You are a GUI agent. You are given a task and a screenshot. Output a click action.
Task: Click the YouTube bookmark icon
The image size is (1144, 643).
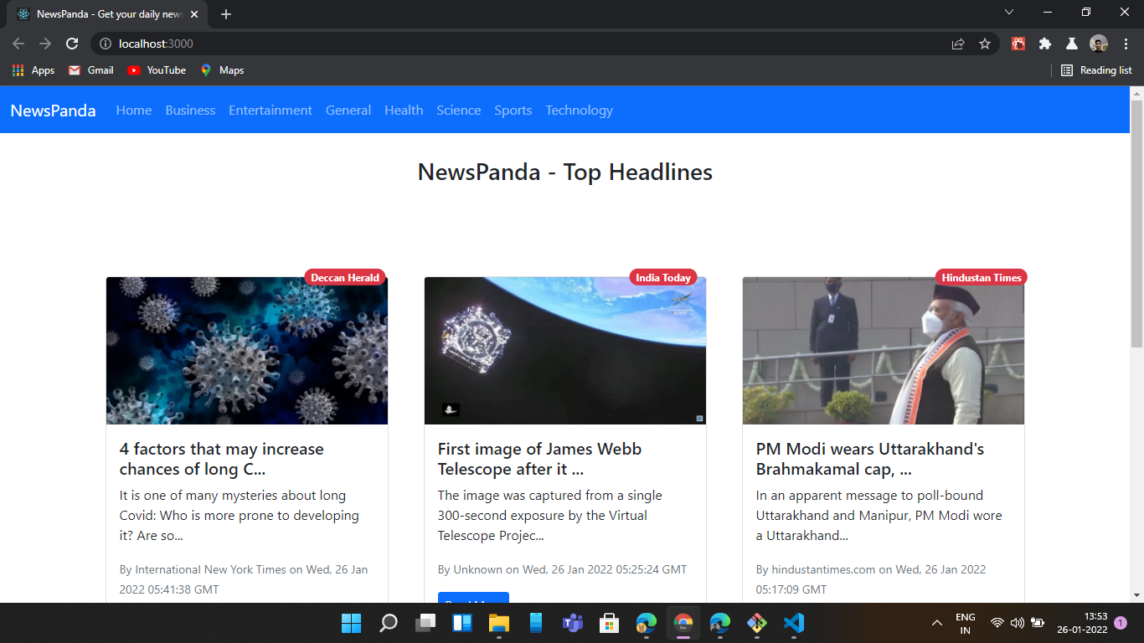(133, 70)
